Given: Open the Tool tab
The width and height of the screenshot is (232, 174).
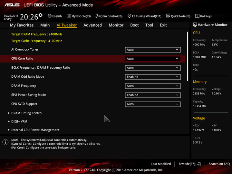Looking at the screenshot, I should (149, 25).
